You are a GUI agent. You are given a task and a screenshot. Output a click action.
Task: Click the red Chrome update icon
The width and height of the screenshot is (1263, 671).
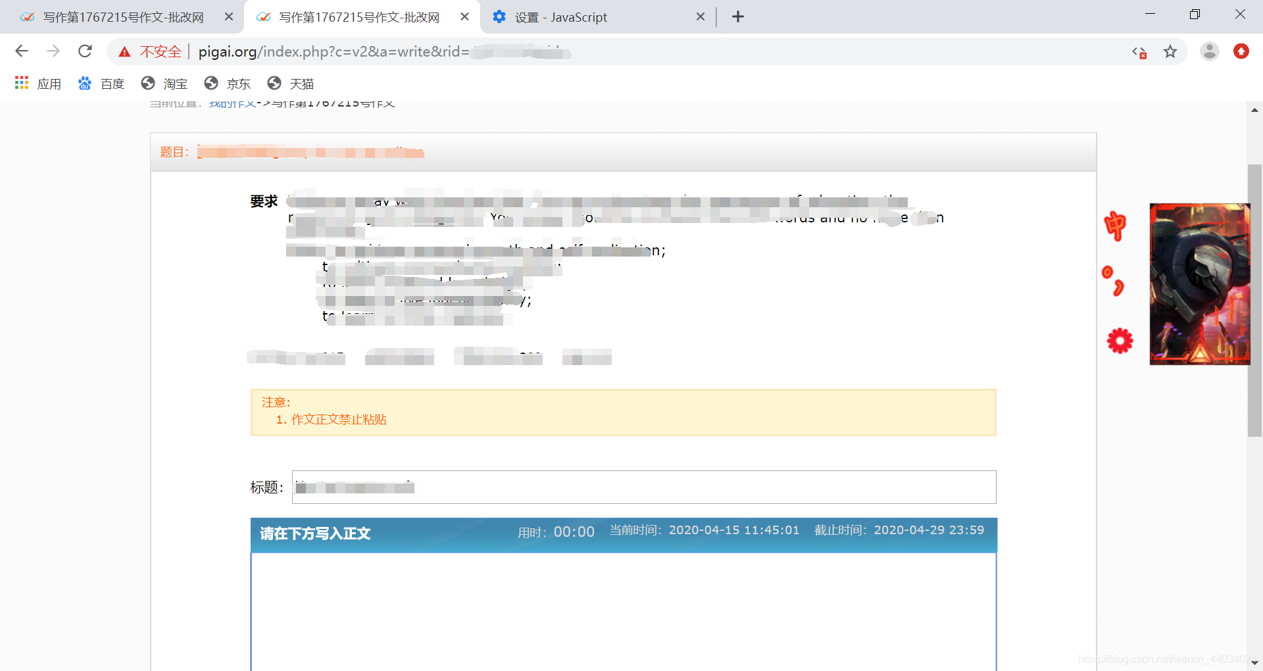click(1241, 51)
